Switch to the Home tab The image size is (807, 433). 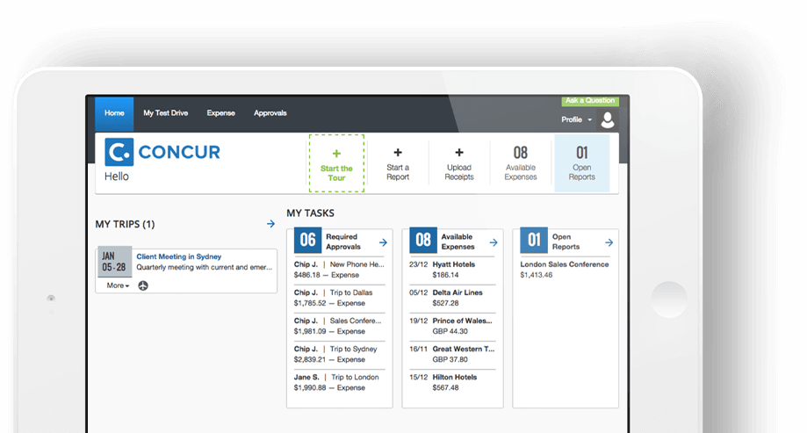point(114,113)
